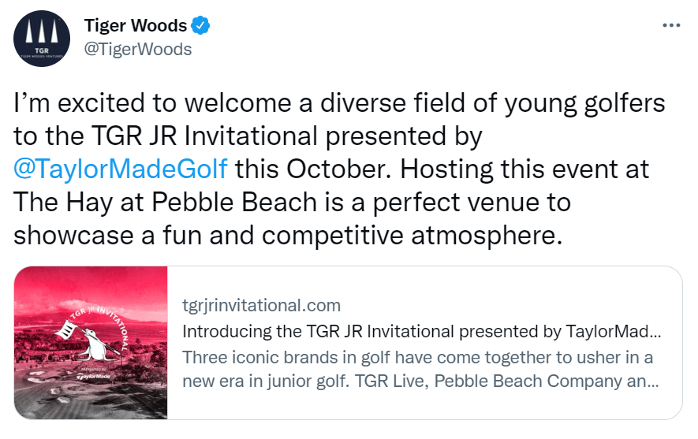The height and width of the screenshot is (439, 698).
Task: Open the three-dot more options menu
Action: pos(671,25)
